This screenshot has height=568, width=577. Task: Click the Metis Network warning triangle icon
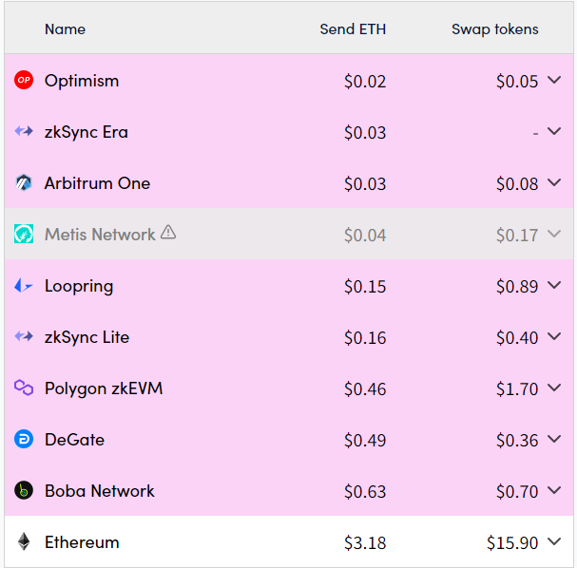(x=168, y=233)
